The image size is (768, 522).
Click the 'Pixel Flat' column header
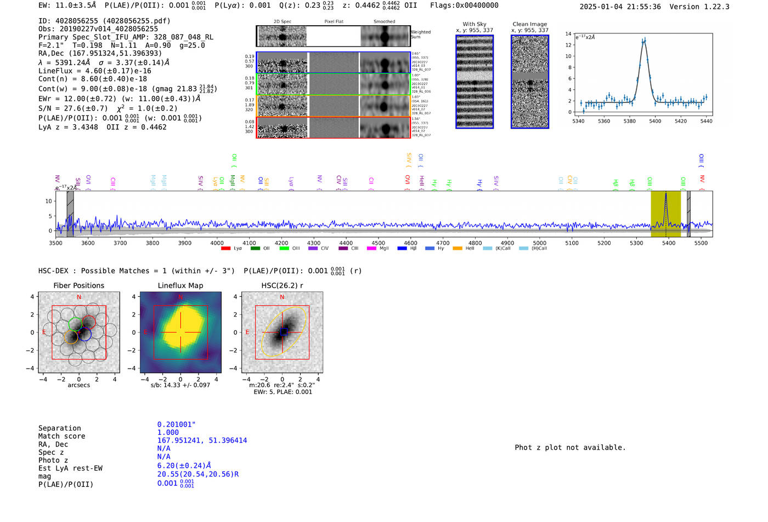click(334, 22)
